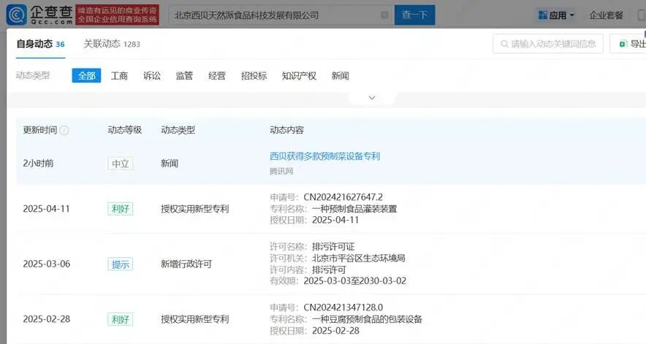Switch to the 关联动态 tab

(112, 44)
